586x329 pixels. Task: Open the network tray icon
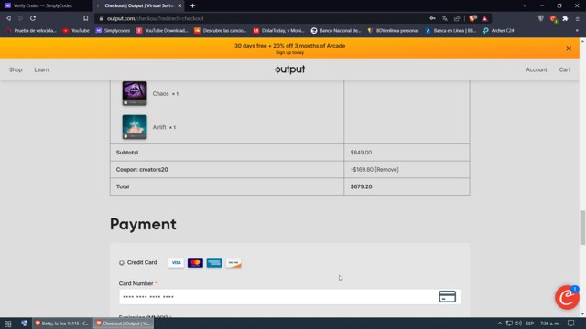(509, 324)
